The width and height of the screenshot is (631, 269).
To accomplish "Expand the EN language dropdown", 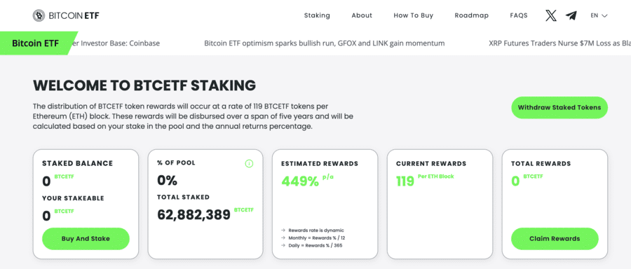I will (599, 15).
